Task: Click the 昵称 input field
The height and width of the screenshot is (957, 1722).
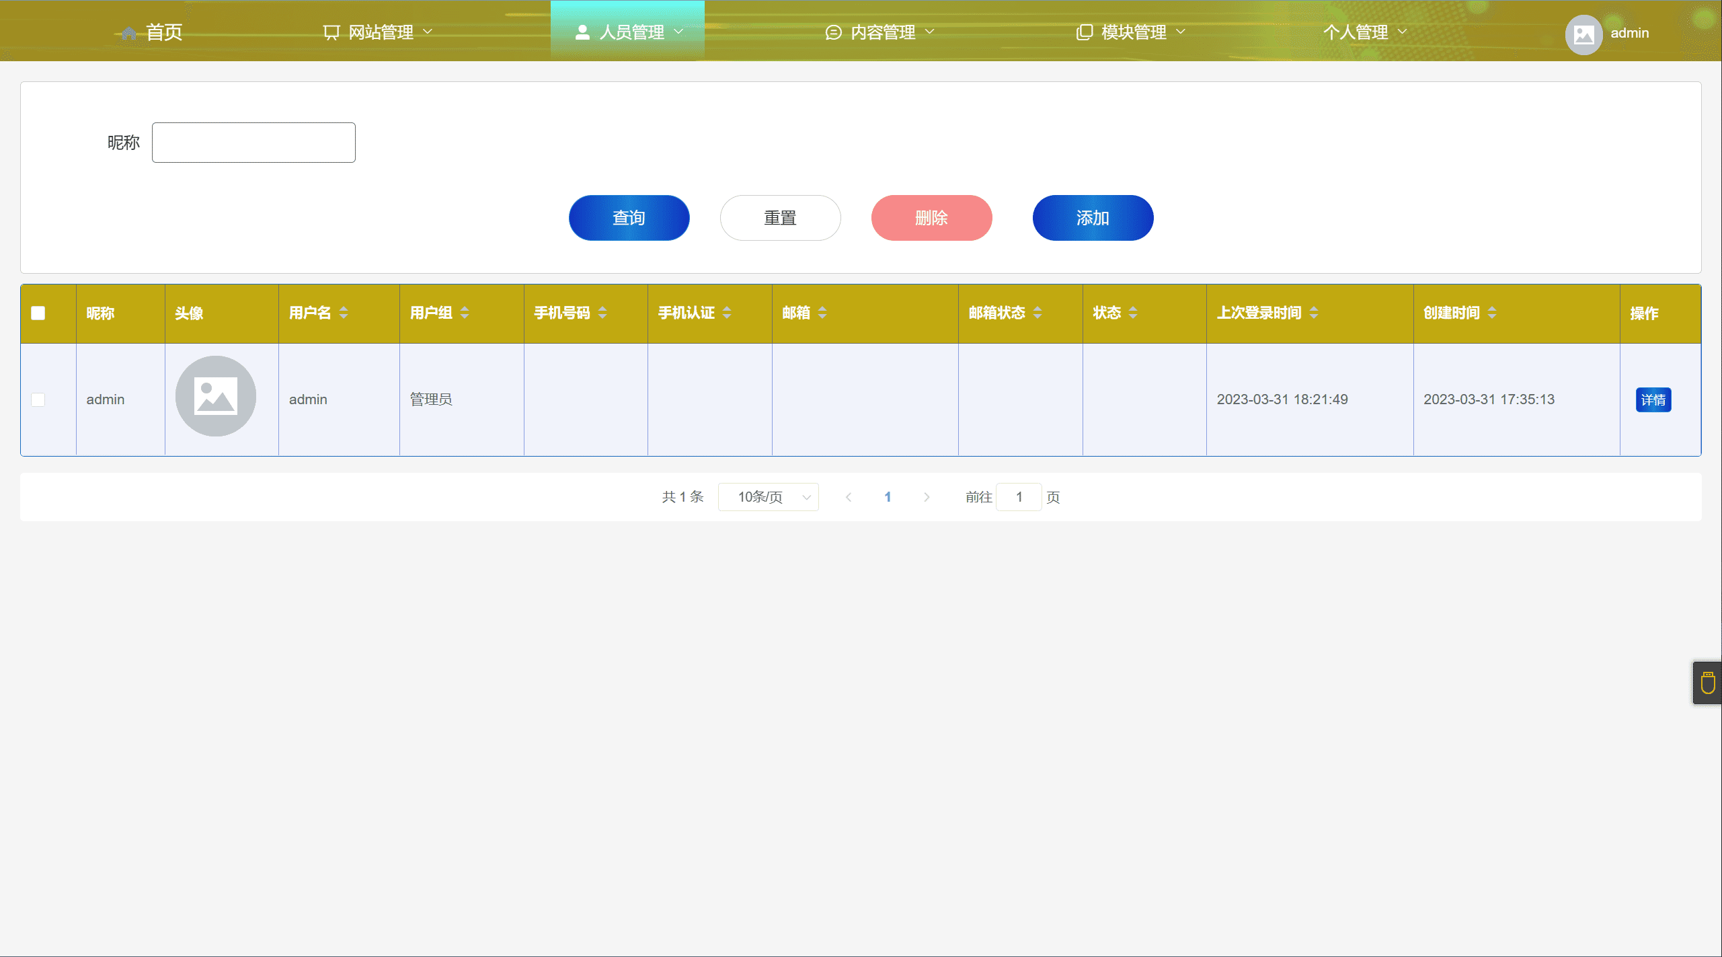Action: [x=253, y=143]
